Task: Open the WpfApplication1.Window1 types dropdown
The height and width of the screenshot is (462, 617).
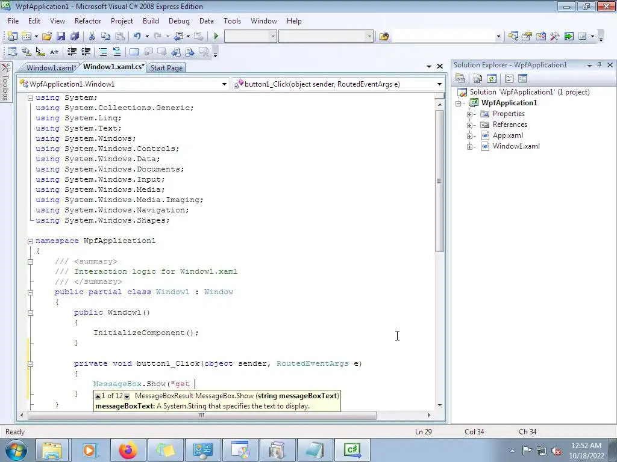Action: click(x=224, y=84)
